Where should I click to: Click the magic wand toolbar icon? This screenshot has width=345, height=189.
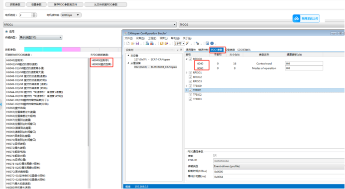(x=188, y=44)
